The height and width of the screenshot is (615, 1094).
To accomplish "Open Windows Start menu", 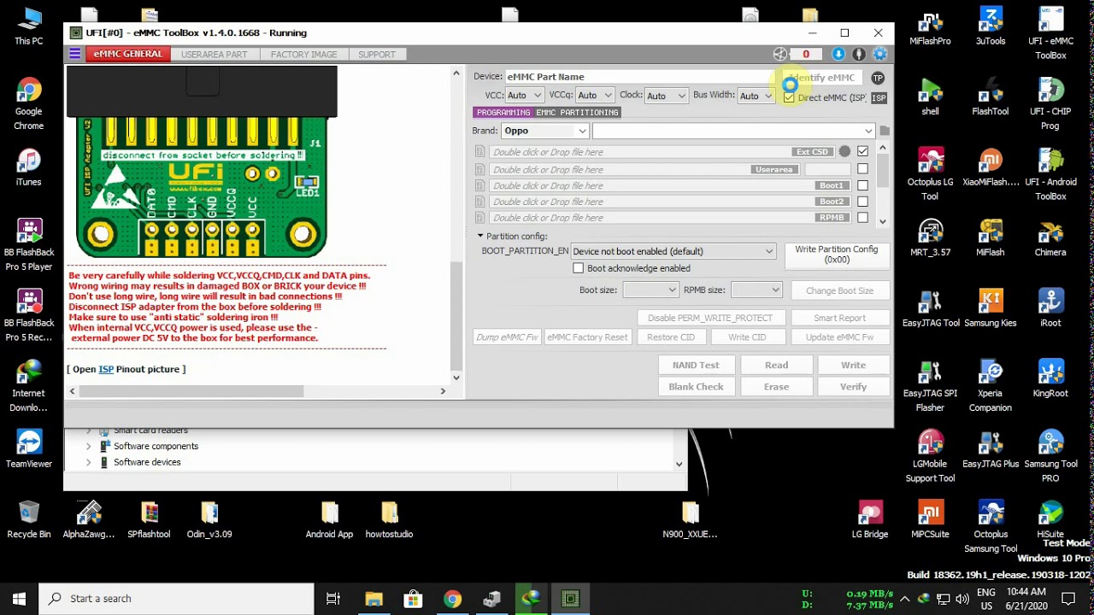I will coord(19,599).
